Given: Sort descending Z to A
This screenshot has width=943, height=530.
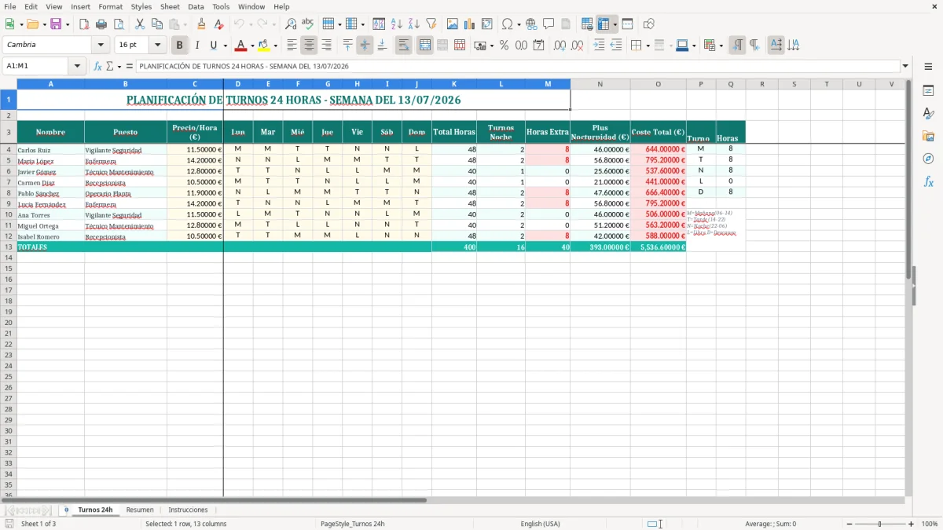Looking at the screenshot, I should pyautogui.click(x=414, y=24).
